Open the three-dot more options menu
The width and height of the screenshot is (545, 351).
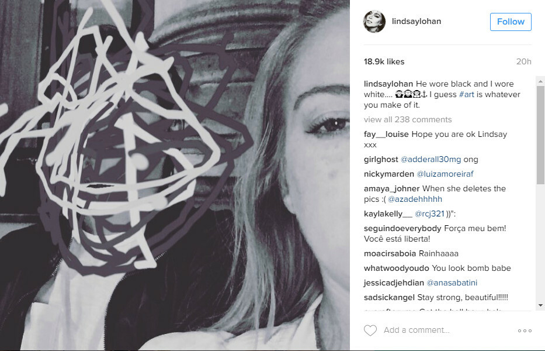[525, 331]
